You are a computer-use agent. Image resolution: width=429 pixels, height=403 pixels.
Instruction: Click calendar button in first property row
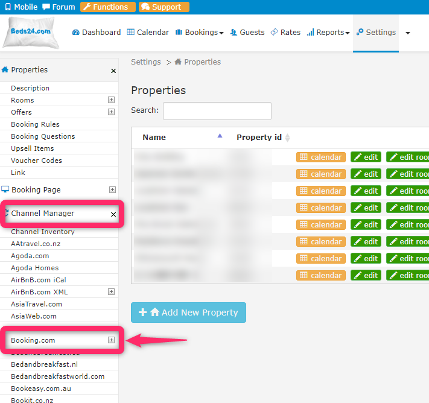[320, 157]
